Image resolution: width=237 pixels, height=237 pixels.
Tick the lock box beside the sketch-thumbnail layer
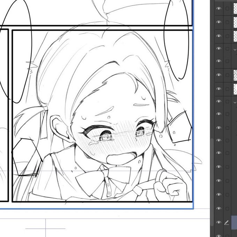pyautogui.click(x=227, y=75)
